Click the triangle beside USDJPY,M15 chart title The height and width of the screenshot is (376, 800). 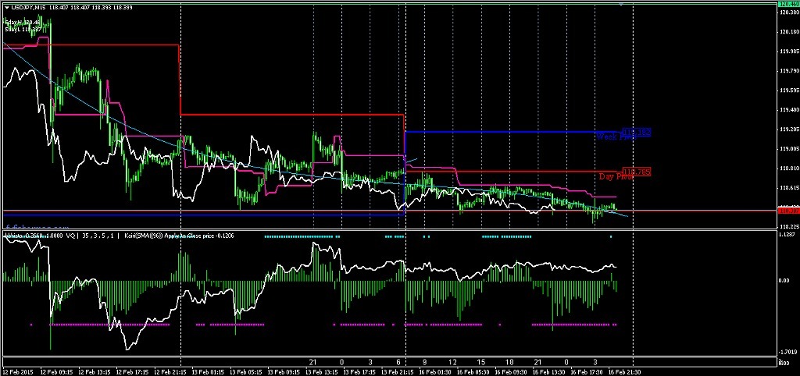pyautogui.click(x=6, y=7)
